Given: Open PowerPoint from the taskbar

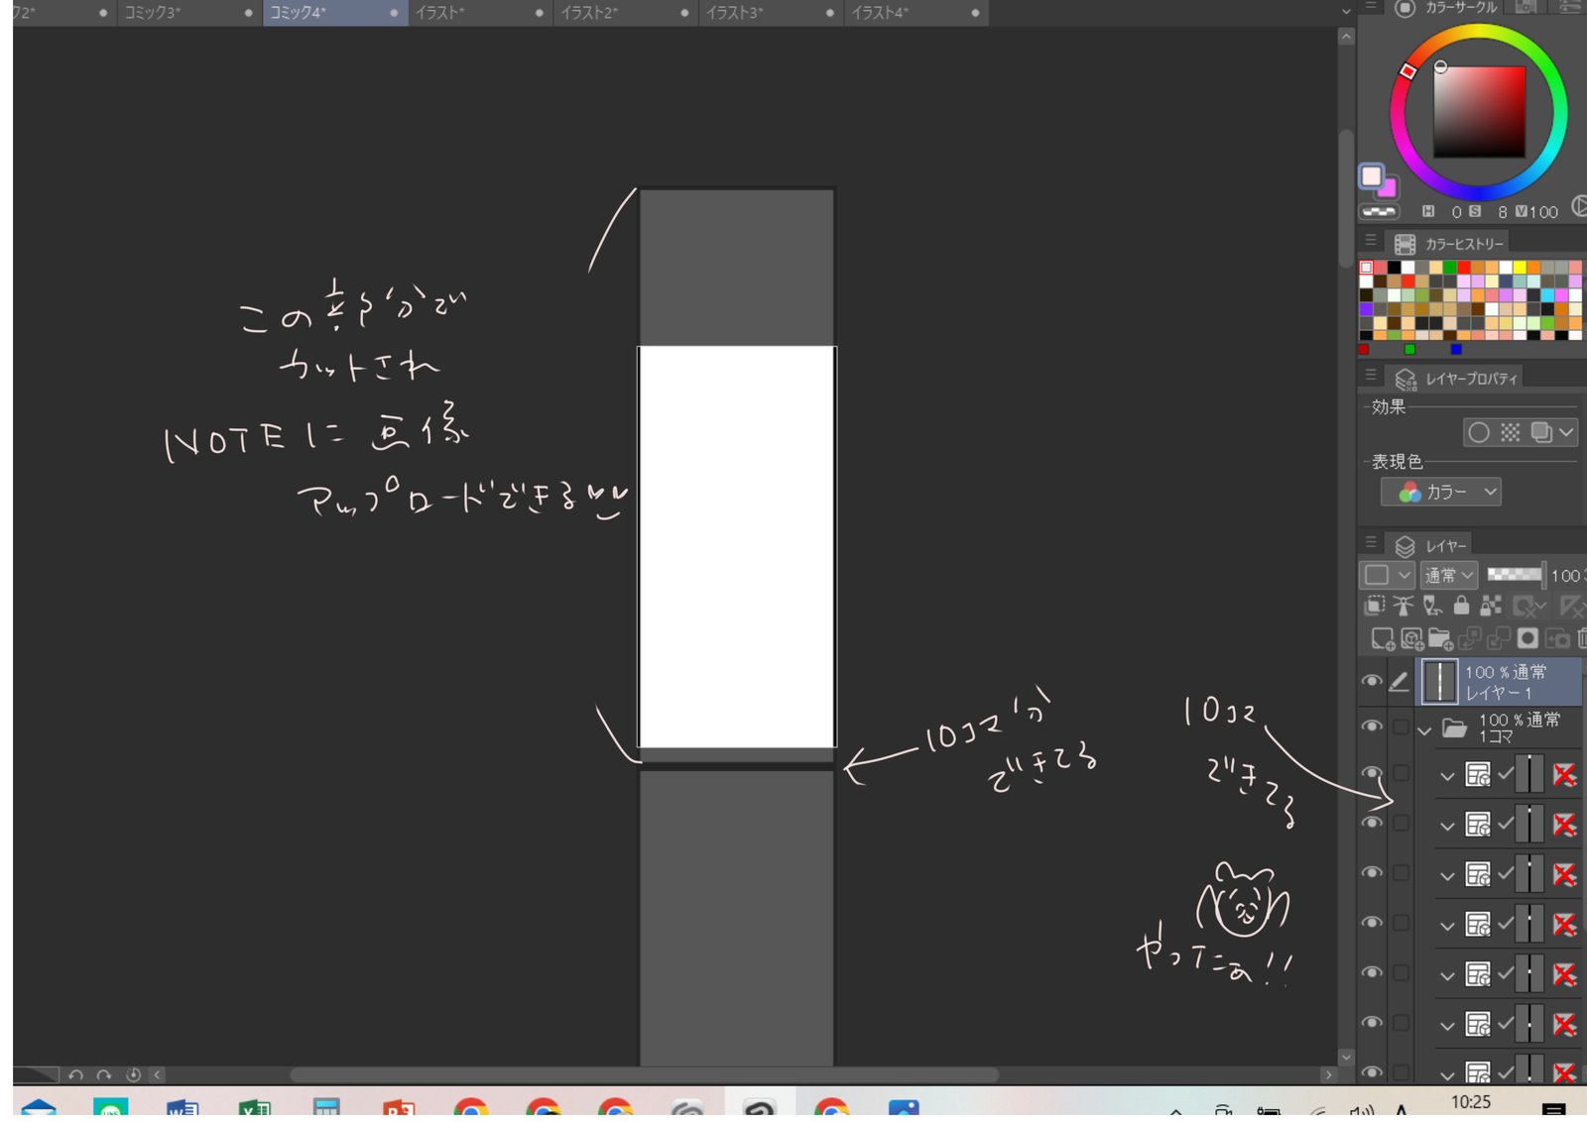Looking at the screenshot, I should coord(399,1108).
